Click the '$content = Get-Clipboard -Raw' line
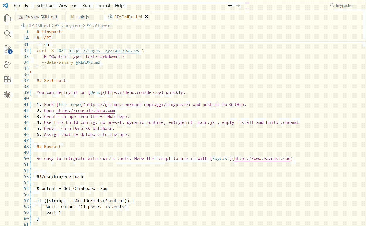The height and width of the screenshot is (226, 366). click(x=72, y=189)
